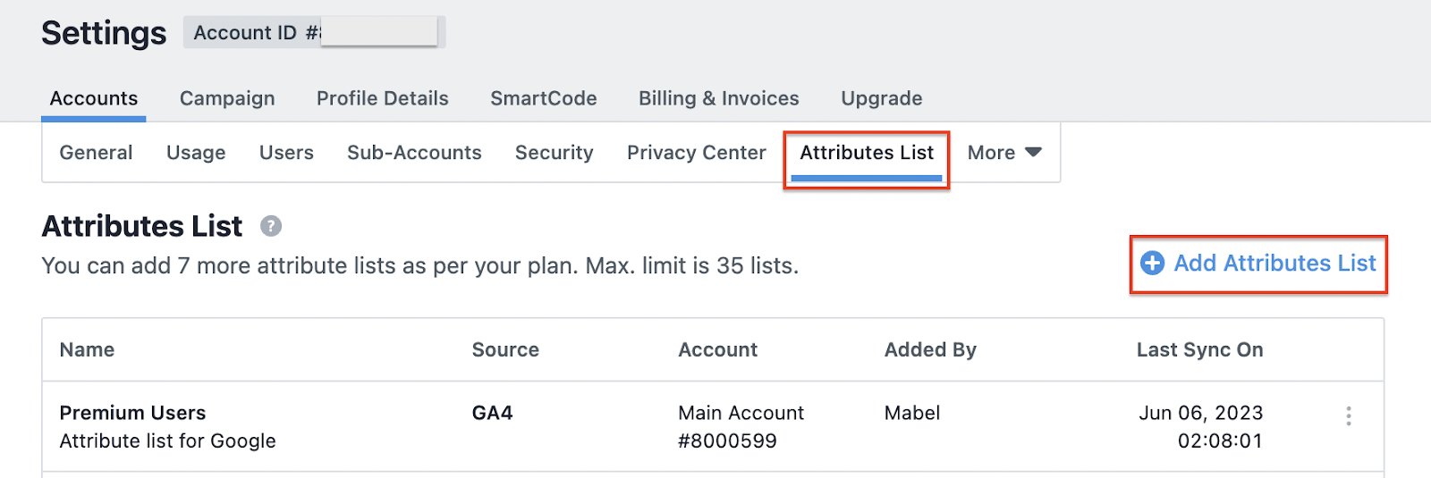Select the Billing & Invoices tab
1431x478 pixels.
719,98
